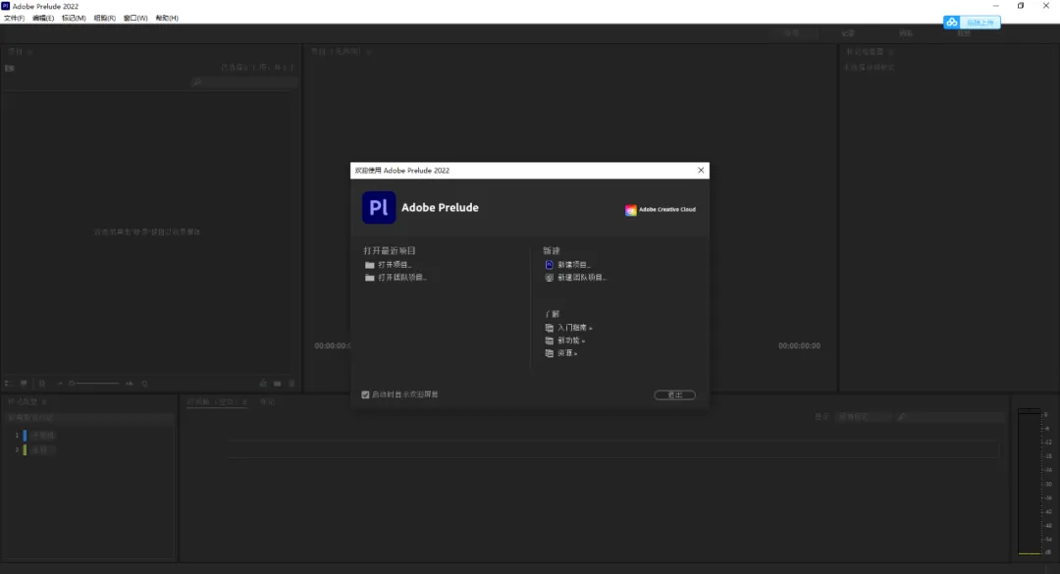This screenshot has height=574, width=1060.
Task: Open the 入门指南 learning link
Action: pyautogui.click(x=574, y=328)
